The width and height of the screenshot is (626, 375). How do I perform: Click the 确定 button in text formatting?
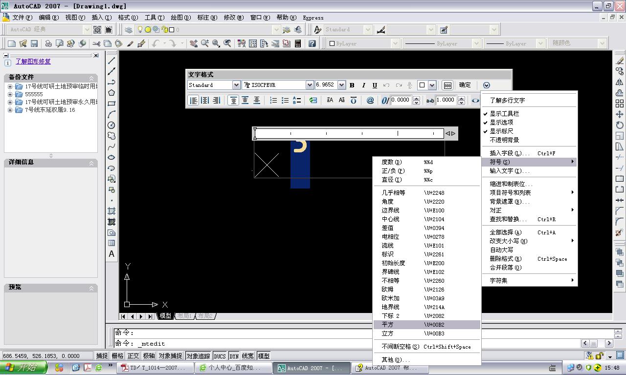[x=465, y=85]
